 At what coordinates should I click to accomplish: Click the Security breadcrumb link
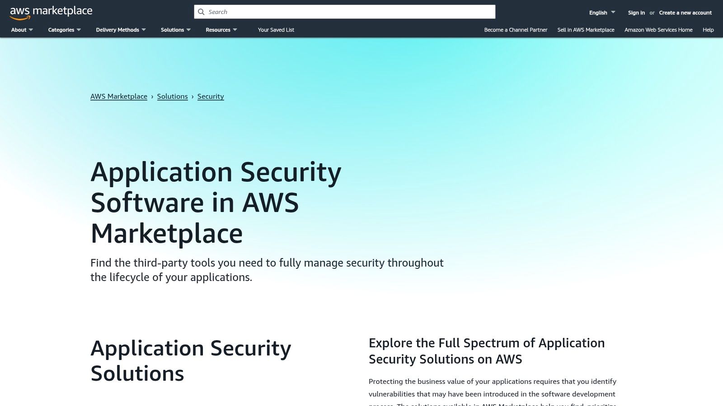coord(211,97)
